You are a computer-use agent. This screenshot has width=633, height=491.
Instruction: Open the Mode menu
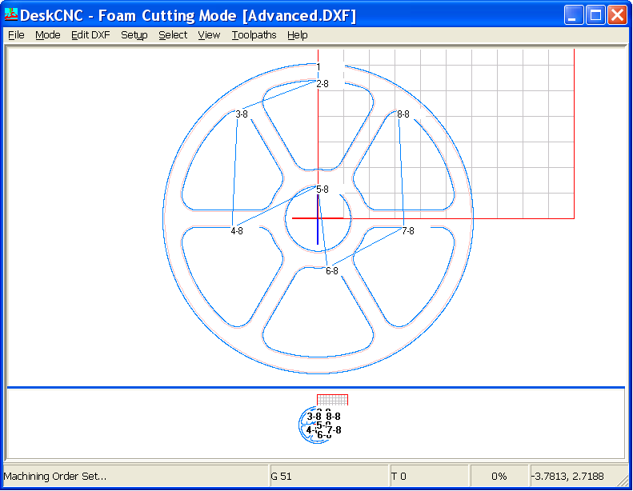[48, 35]
